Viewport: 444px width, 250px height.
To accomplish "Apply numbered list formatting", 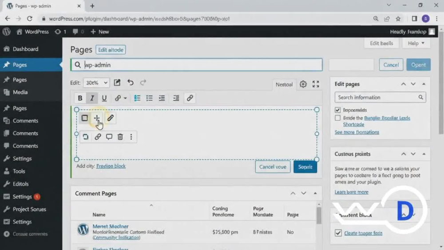I will pyautogui.click(x=137, y=98).
